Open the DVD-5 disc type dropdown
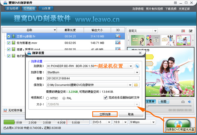Viewport: 197px width, 135px height. pyautogui.click(x=109, y=122)
